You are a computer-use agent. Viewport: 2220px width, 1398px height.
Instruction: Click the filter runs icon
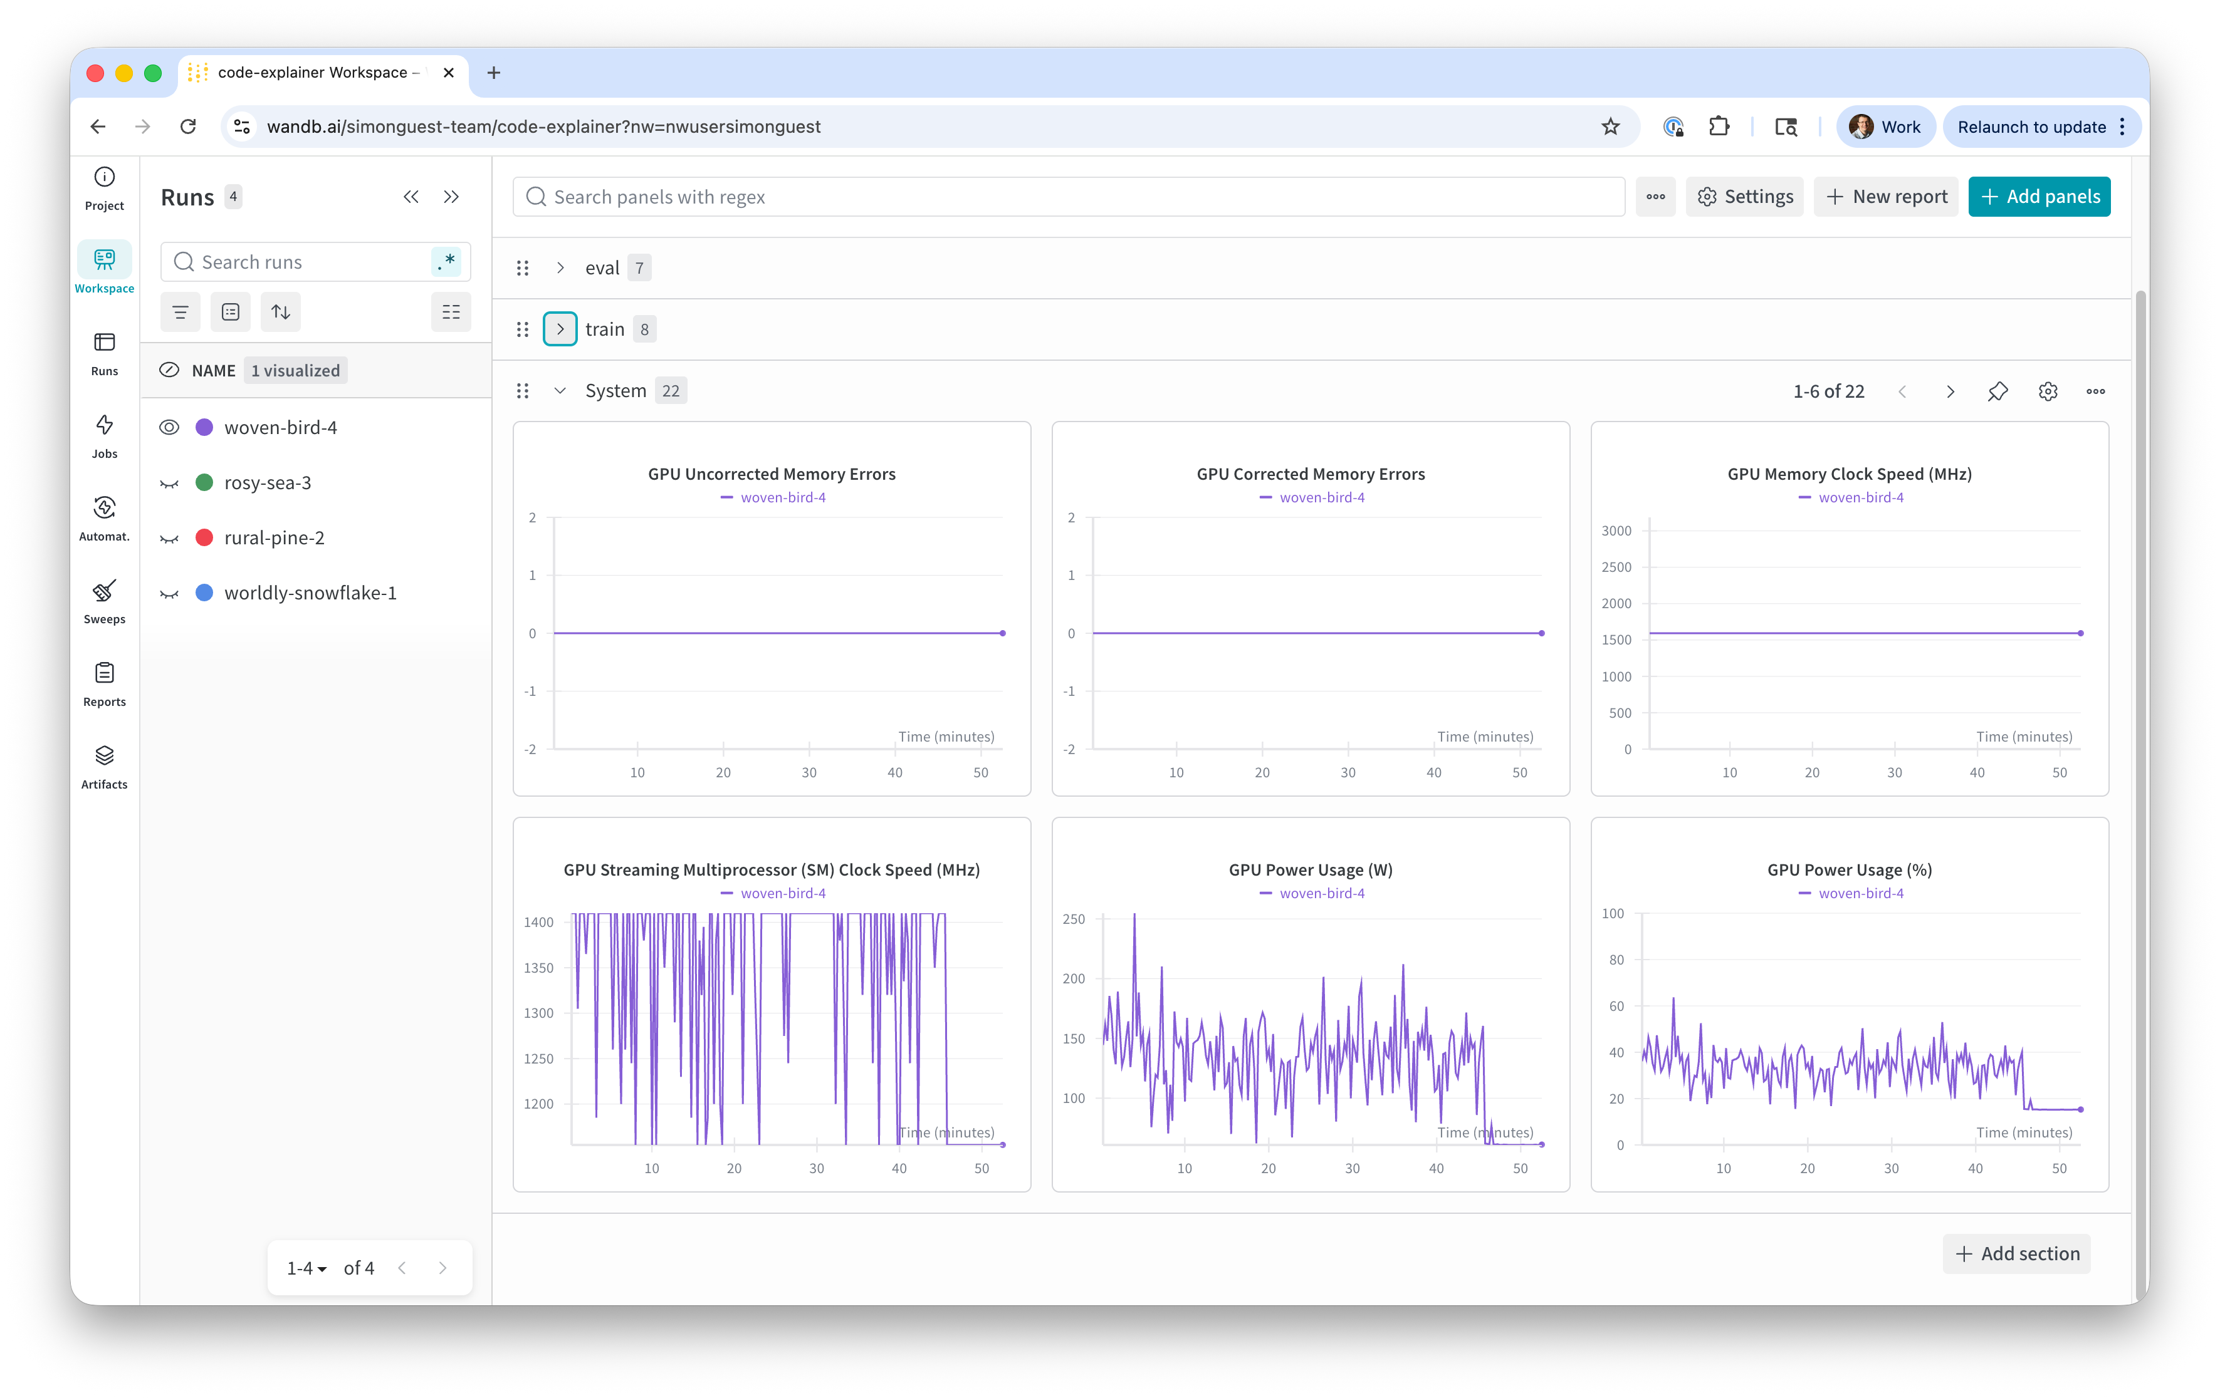(180, 313)
